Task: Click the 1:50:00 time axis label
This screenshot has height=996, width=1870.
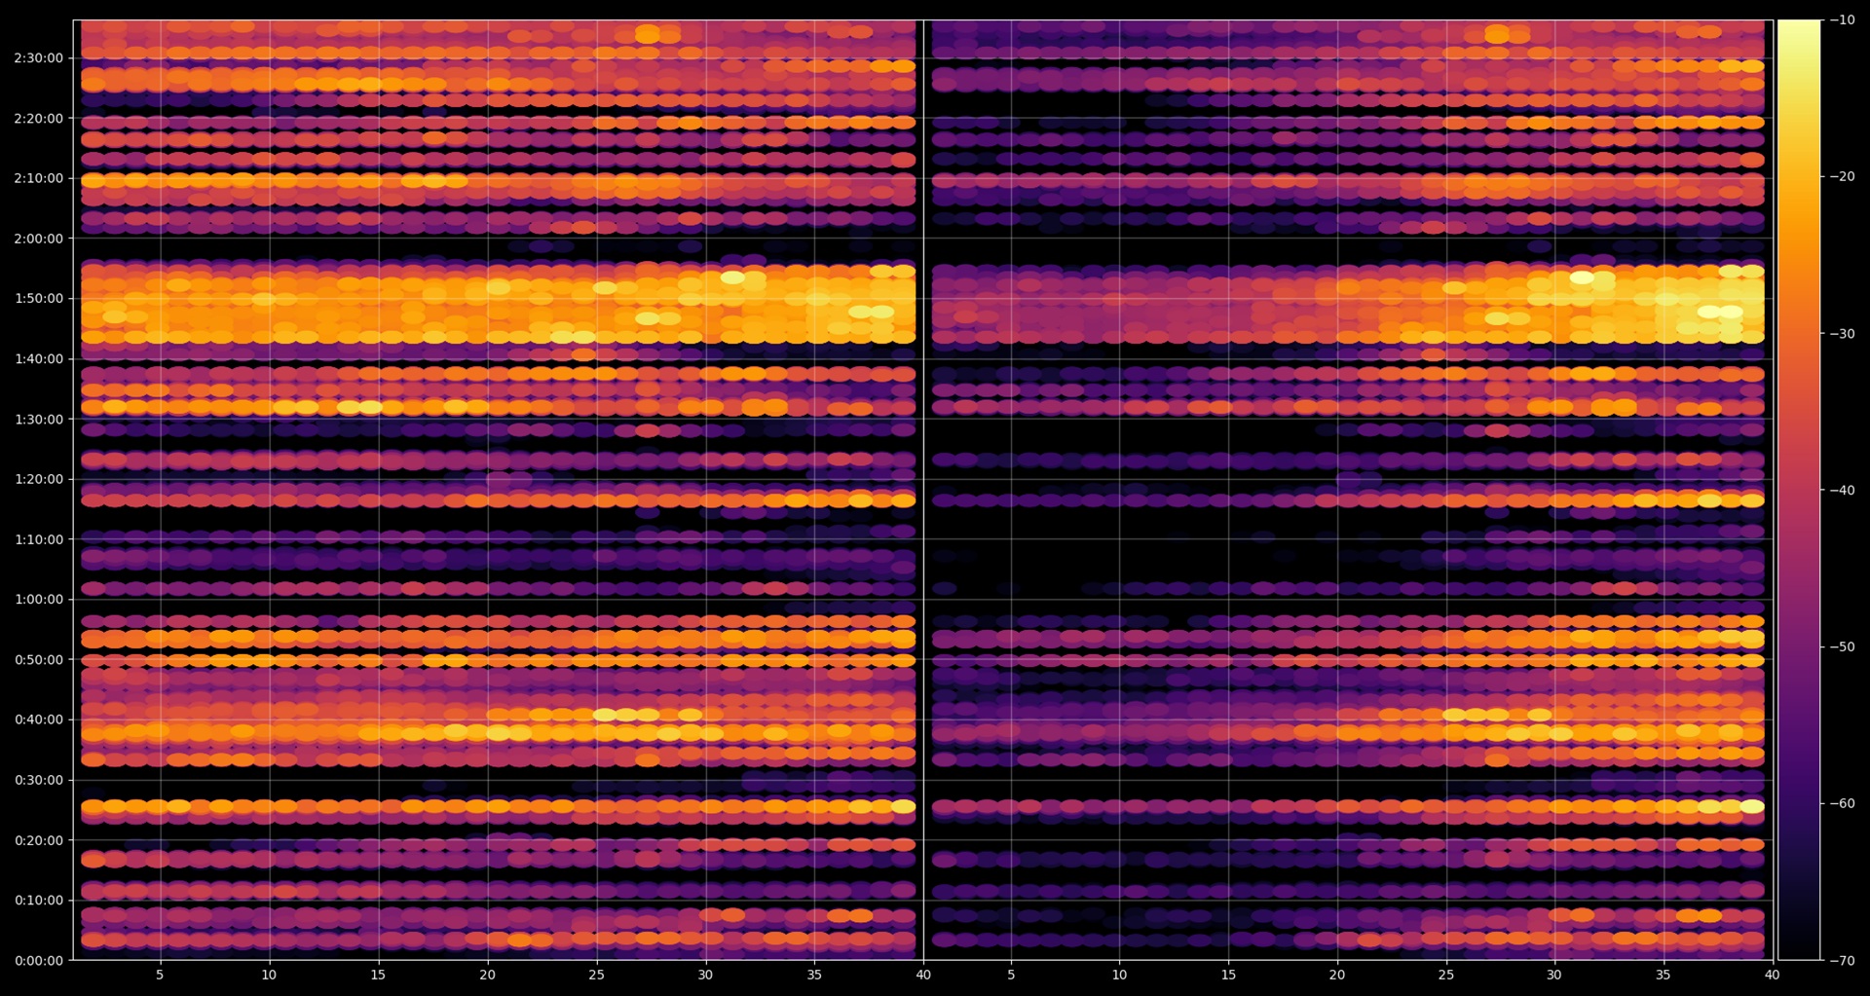Action: click(x=39, y=299)
